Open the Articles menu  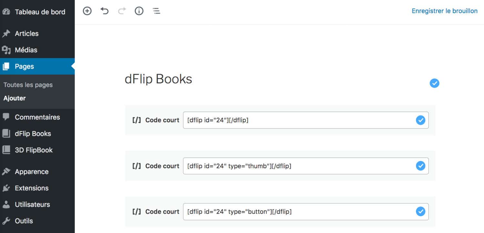coord(26,33)
